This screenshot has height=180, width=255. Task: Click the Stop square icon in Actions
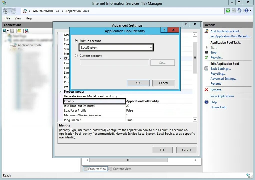pyautogui.click(x=206, y=52)
